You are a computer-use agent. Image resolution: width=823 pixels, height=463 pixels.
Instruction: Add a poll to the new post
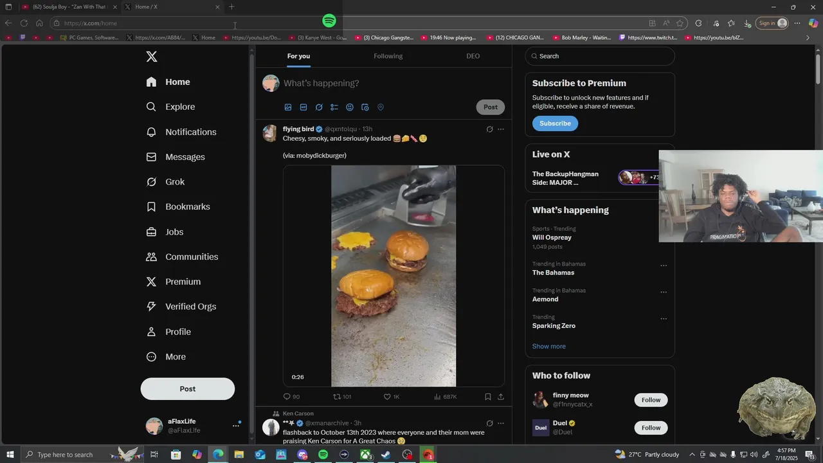tap(334, 107)
